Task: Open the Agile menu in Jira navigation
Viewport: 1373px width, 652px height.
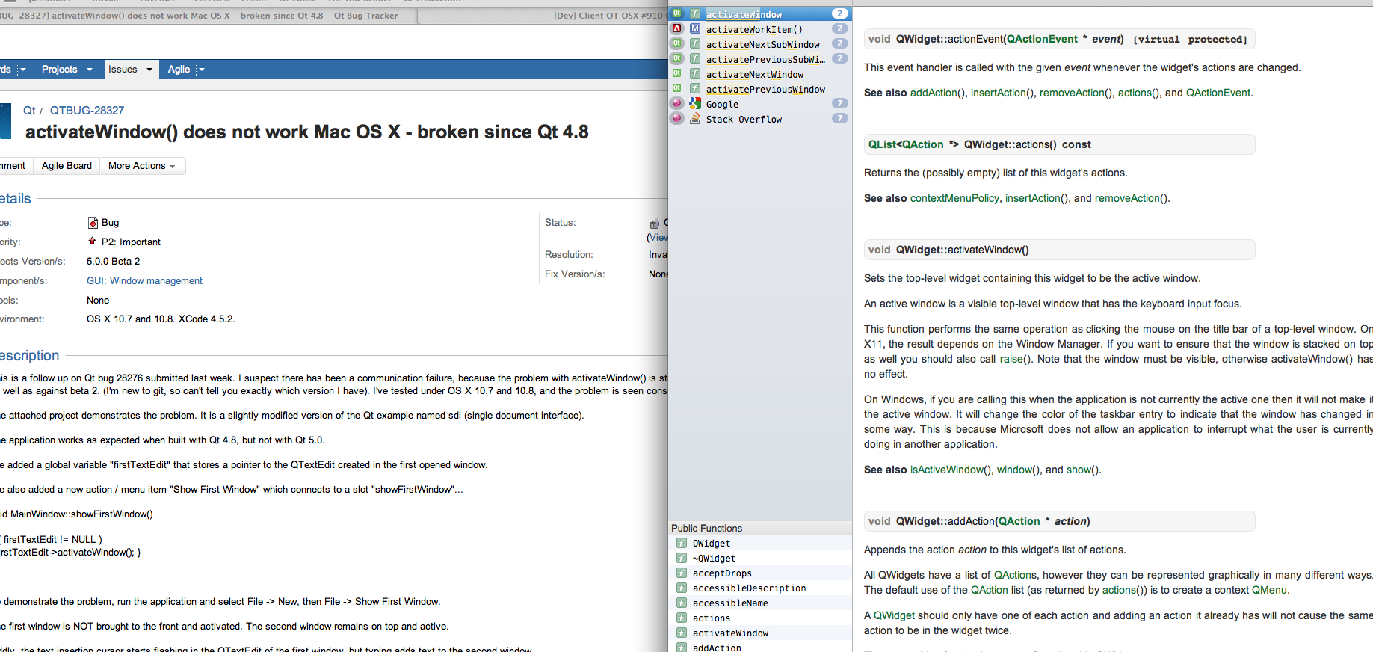Action: click(x=179, y=69)
